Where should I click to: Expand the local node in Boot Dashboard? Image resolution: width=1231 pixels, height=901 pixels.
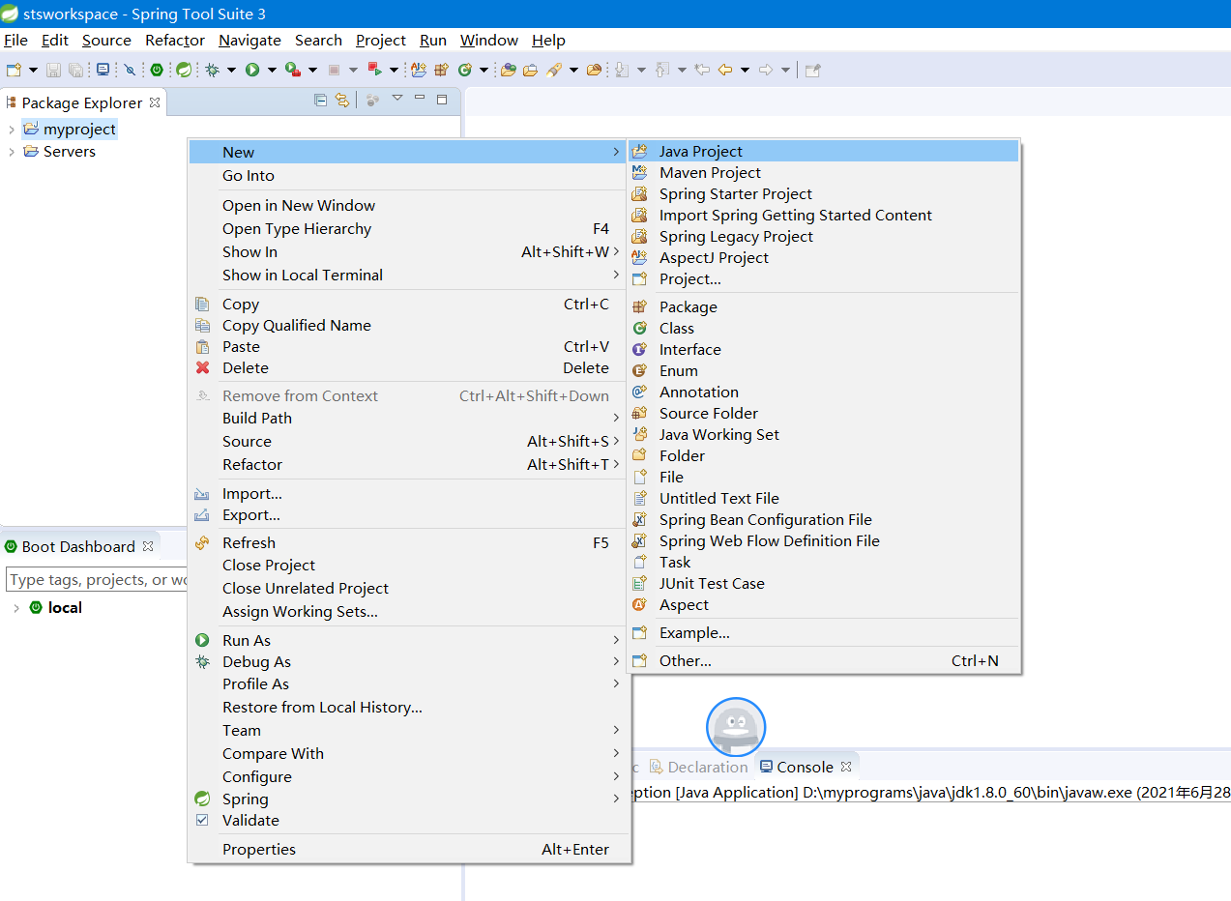[16, 608]
